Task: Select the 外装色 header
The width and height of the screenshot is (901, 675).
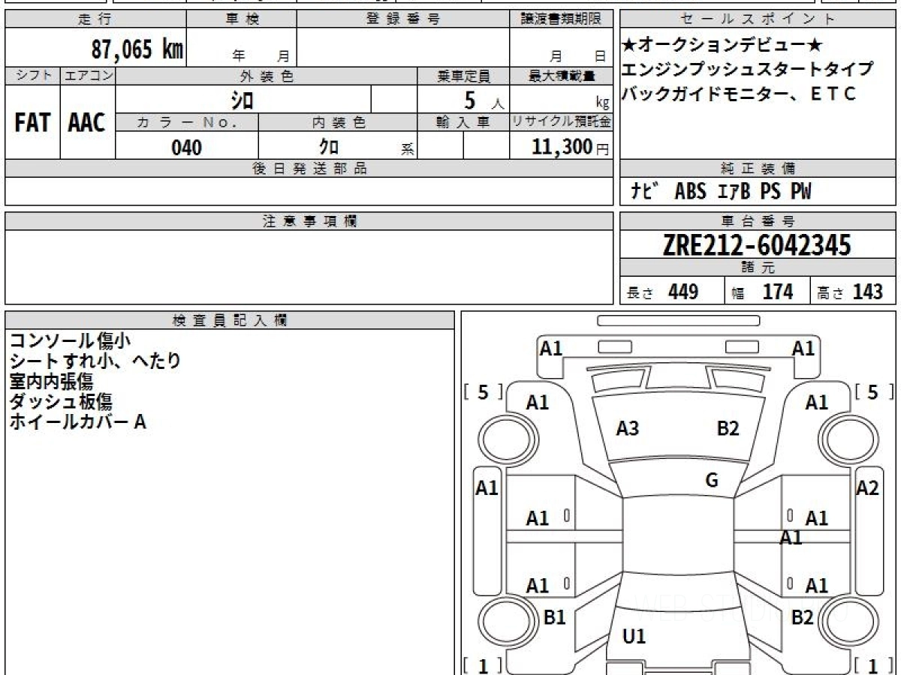Action: click(267, 76)
